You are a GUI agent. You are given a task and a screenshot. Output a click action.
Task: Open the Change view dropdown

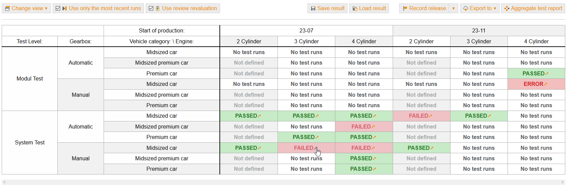[26, 8]
